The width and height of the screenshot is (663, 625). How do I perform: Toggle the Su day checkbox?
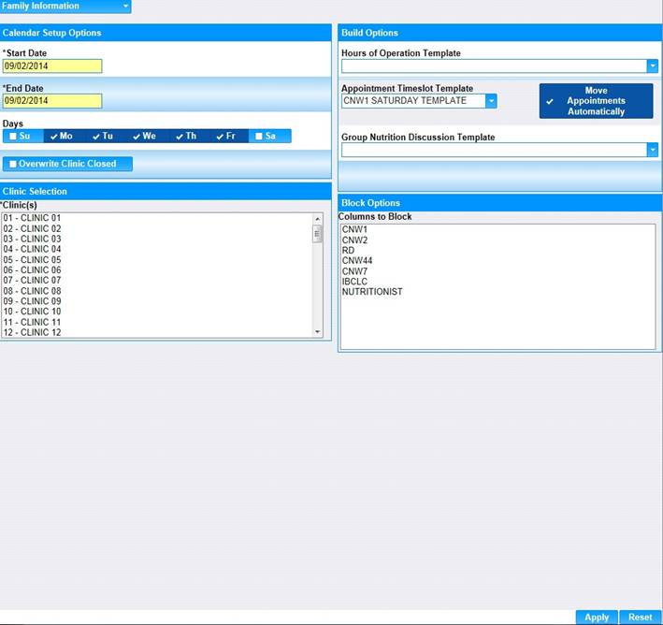point(12,137)
